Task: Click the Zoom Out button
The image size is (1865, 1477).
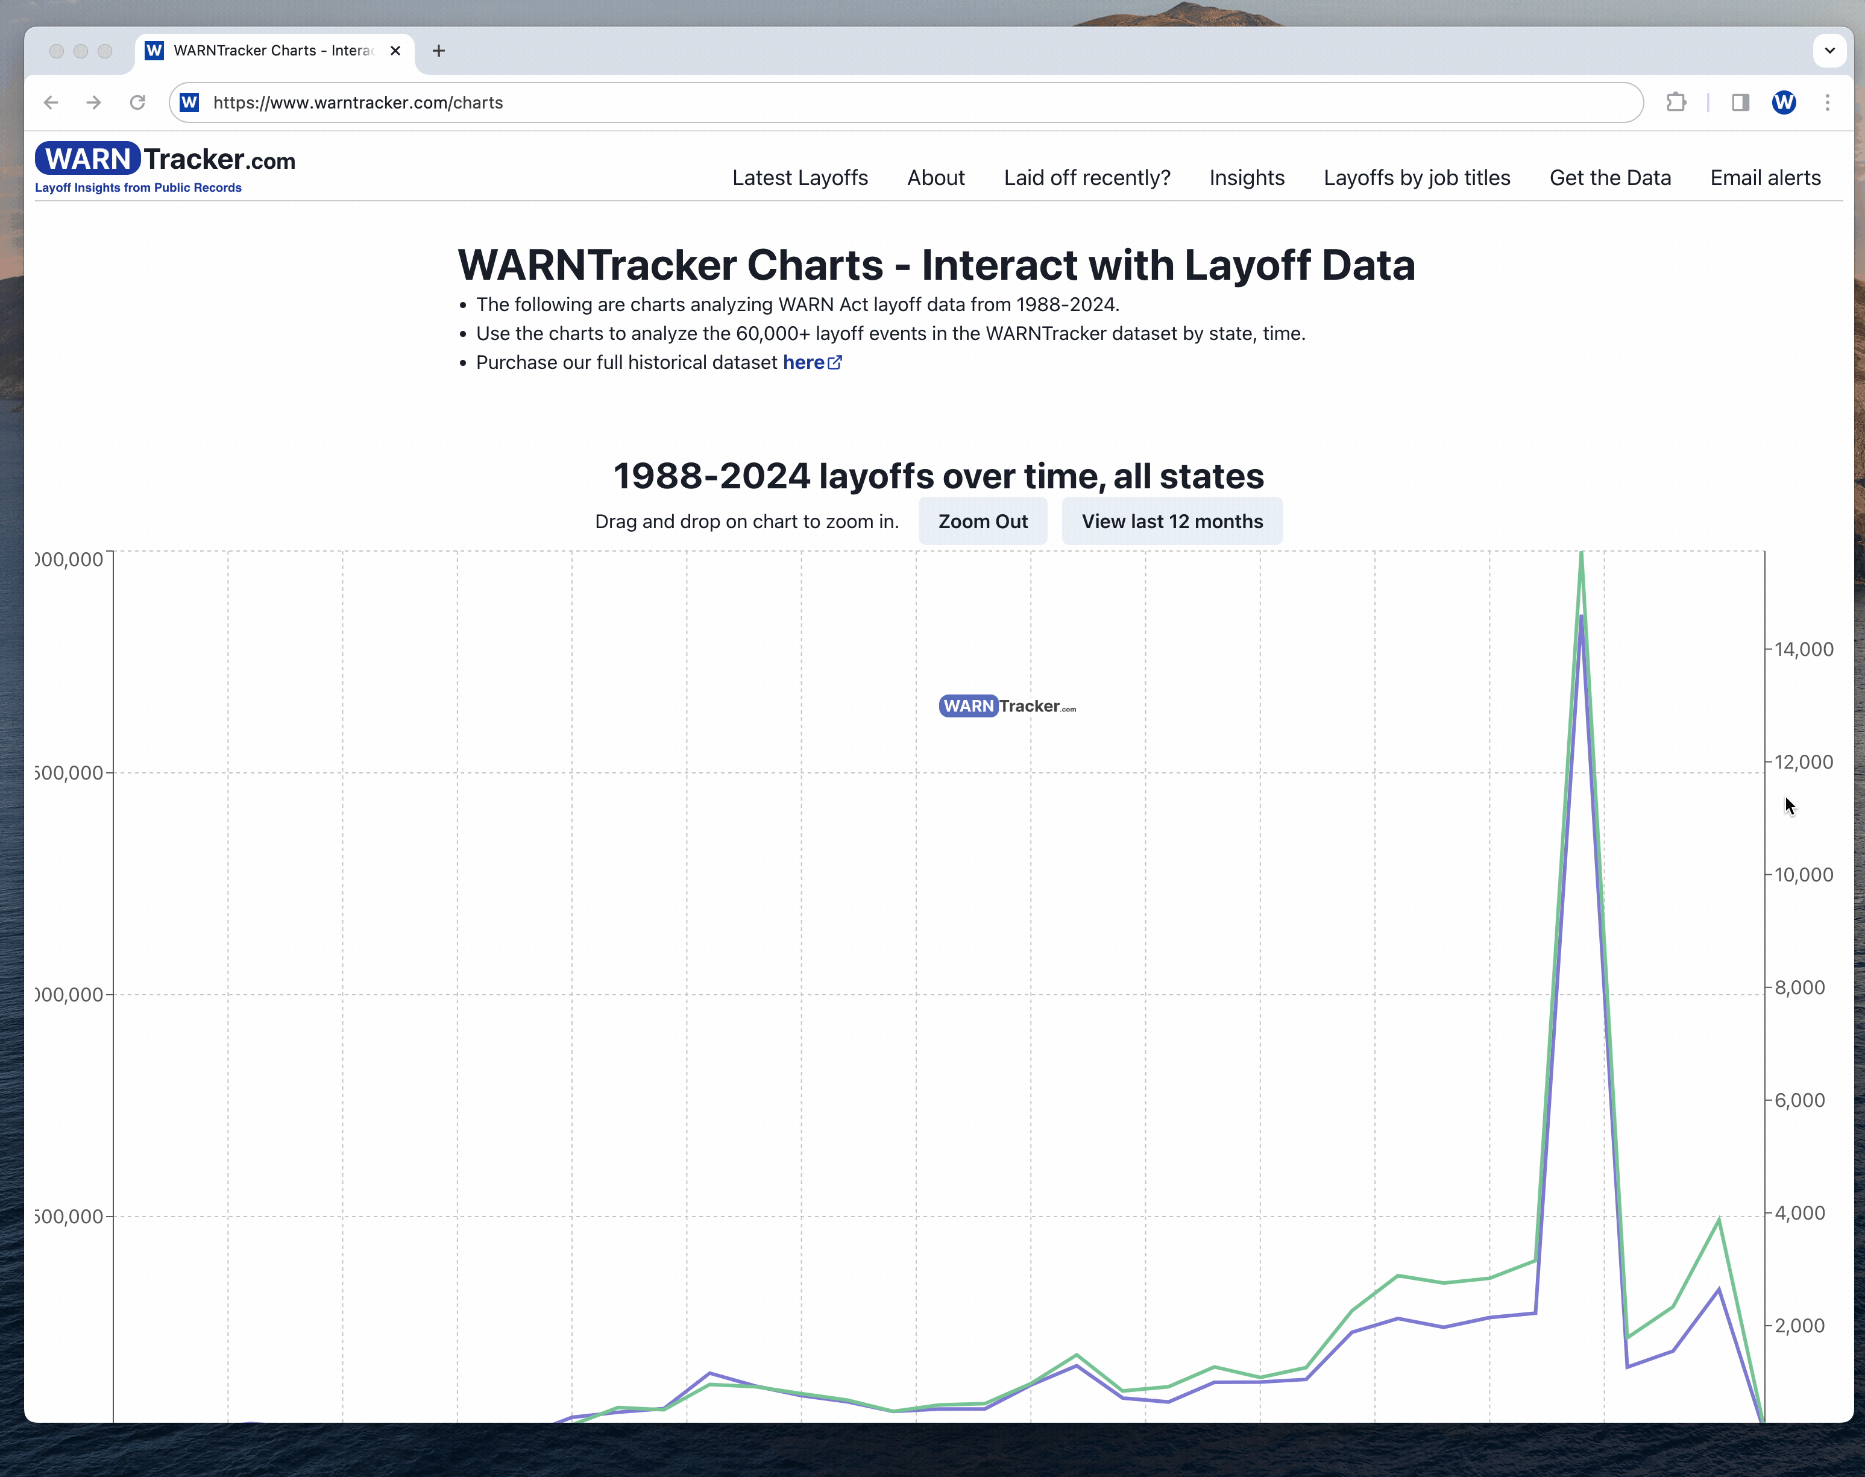Action: (983, 521)
